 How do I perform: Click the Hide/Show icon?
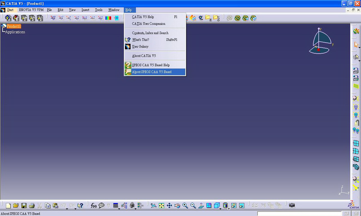(x=234, y=206)
